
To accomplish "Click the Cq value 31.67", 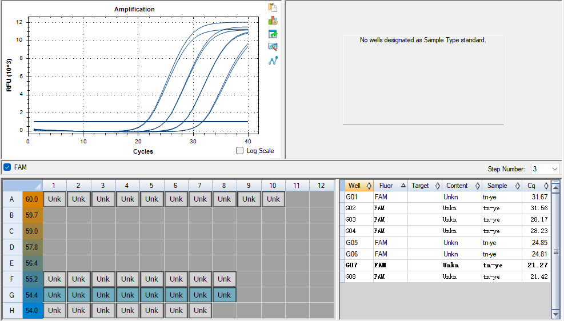I will (539, 197).
